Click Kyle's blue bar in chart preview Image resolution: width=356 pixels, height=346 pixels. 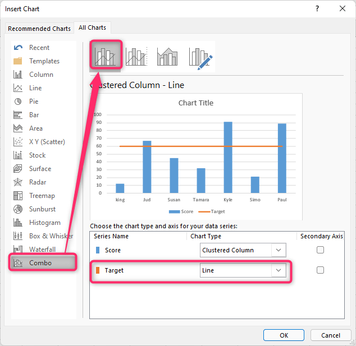[x=228, y=158]
